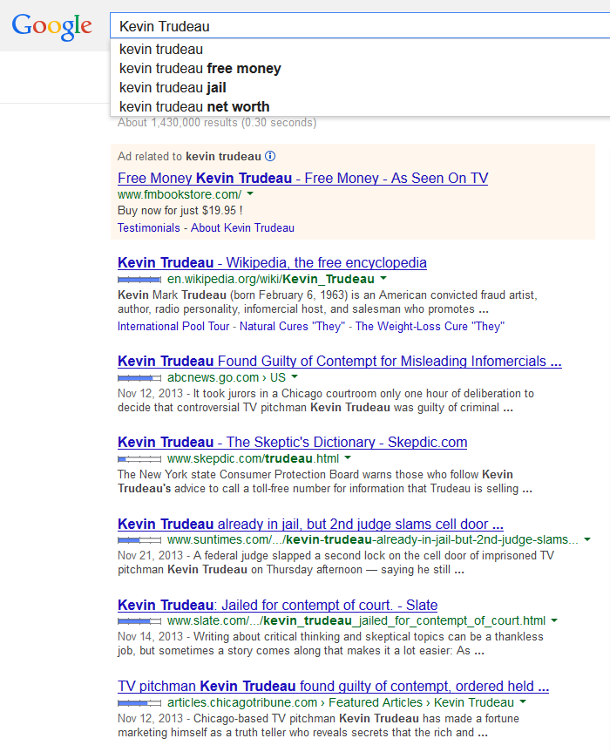610x752 pixels.
Task: Open Slate 'Jailed for contempt of court' result
Action: click(277, 605)
